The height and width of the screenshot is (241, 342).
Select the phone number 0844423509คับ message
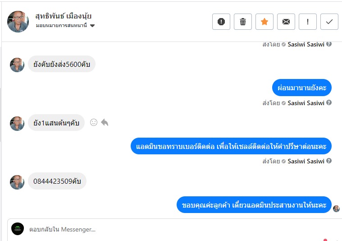click(x=57, y=181)
